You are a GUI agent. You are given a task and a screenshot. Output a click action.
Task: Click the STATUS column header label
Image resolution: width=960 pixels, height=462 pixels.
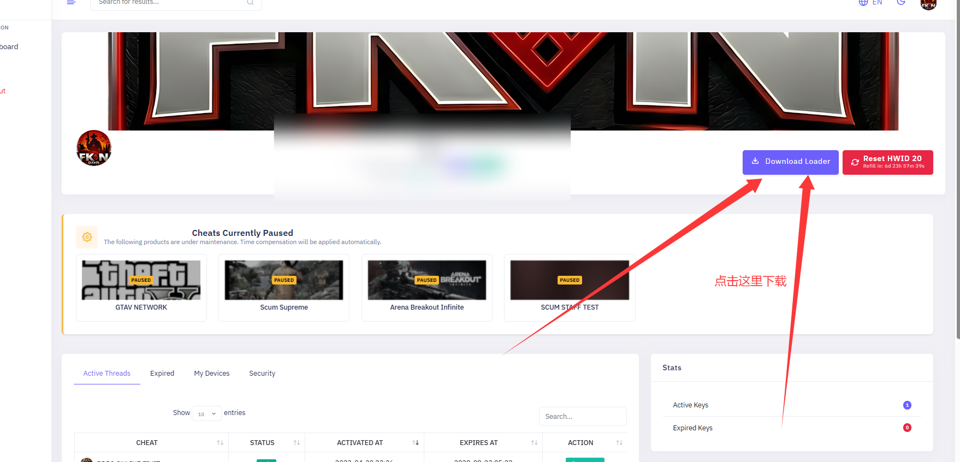coord(262,443)
